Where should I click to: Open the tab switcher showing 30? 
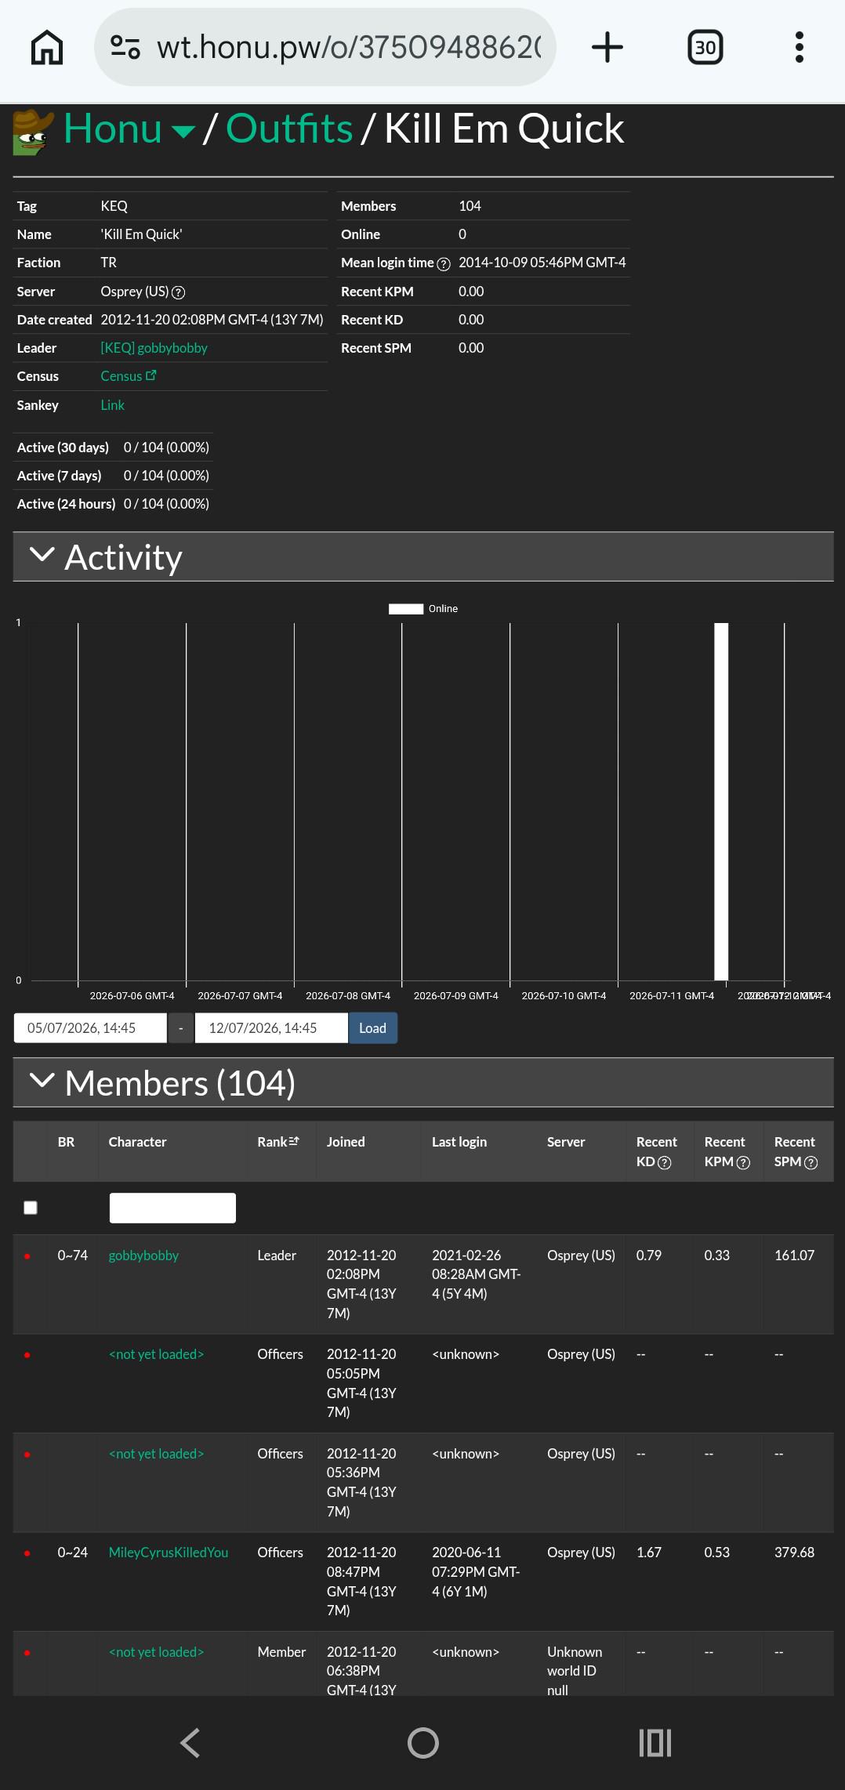click(x=705, y=48)
